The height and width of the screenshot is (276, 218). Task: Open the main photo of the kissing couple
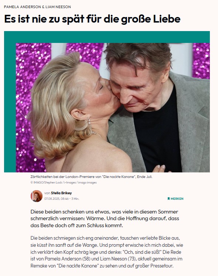point(113,108)
